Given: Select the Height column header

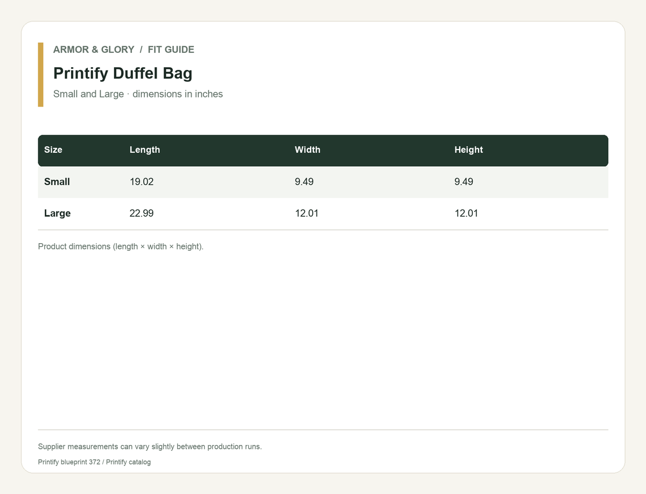Looking at the screenshot, I should click(x=468, y=150).
